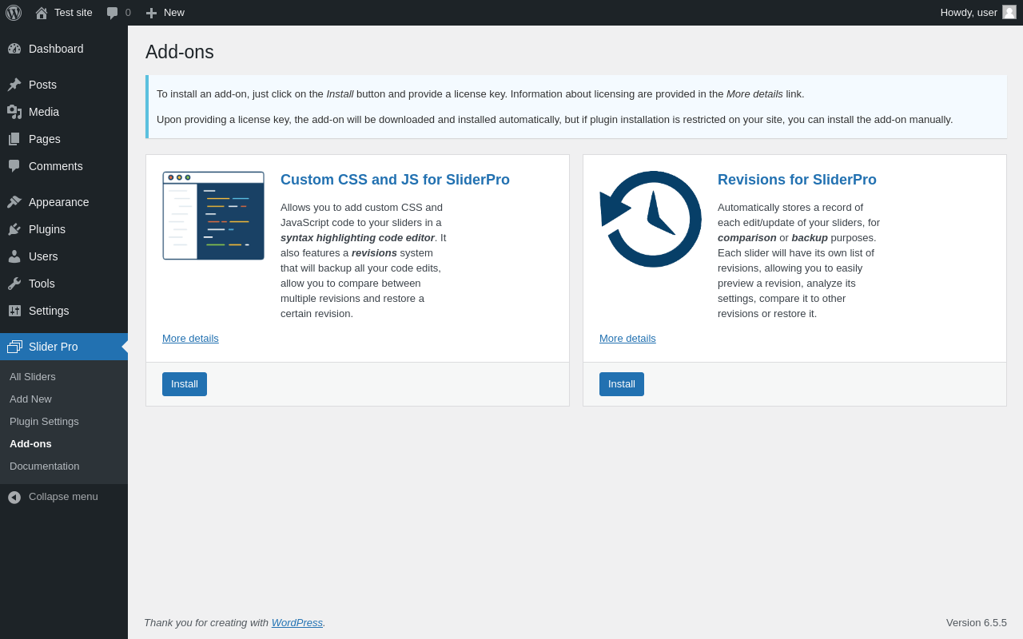Click the Revisions for SliderPro title

(797, 181)
